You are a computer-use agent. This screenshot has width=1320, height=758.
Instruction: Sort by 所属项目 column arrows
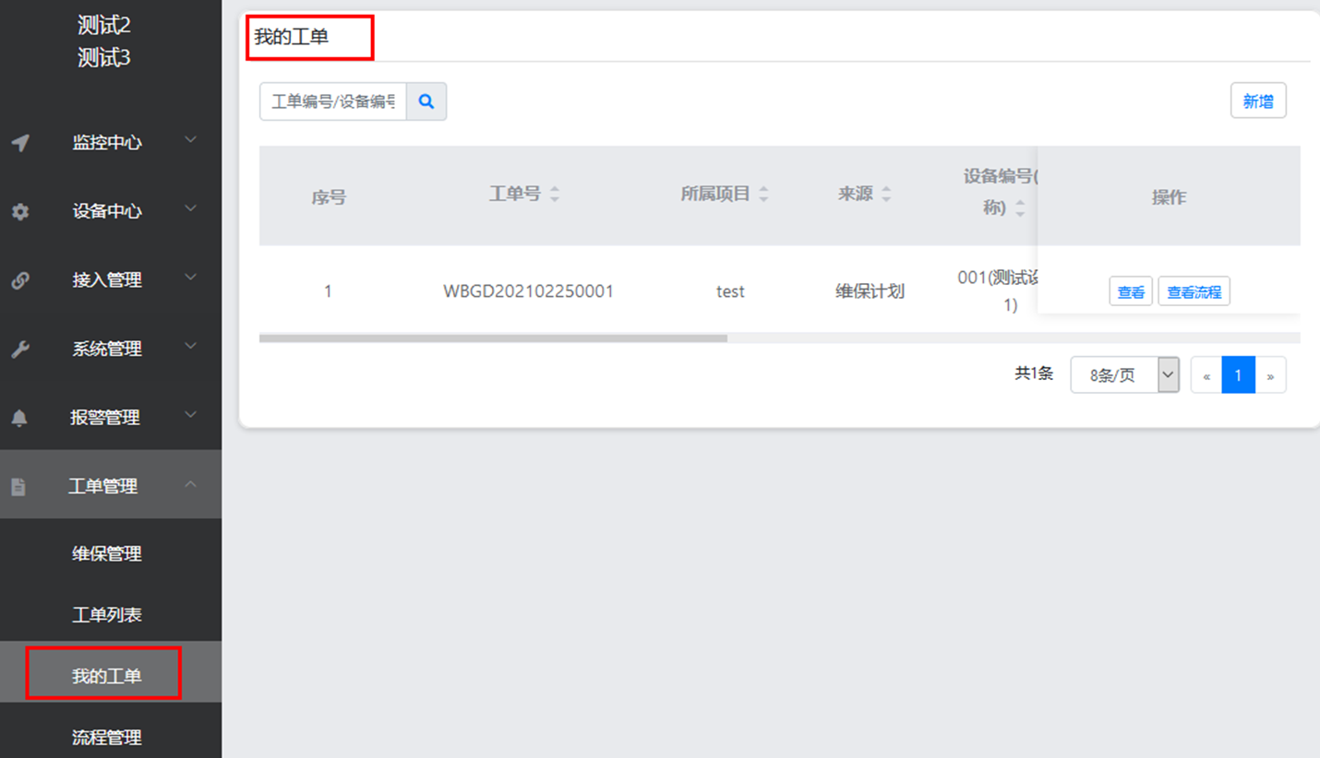pos(763,194)
